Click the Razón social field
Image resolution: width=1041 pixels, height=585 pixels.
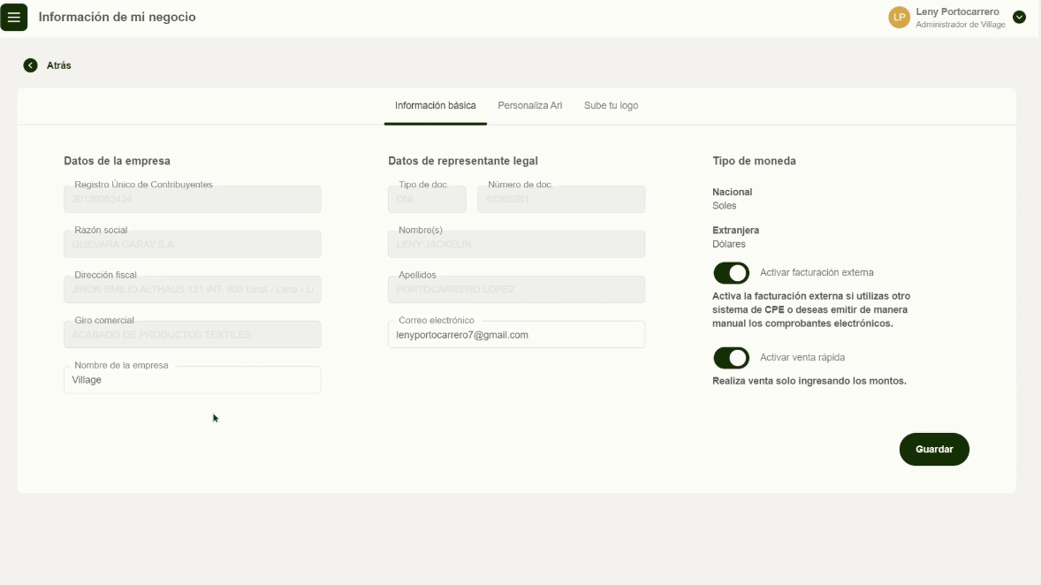[193, 245]
